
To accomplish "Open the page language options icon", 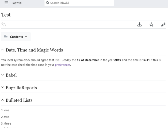I will coord(3,25).
